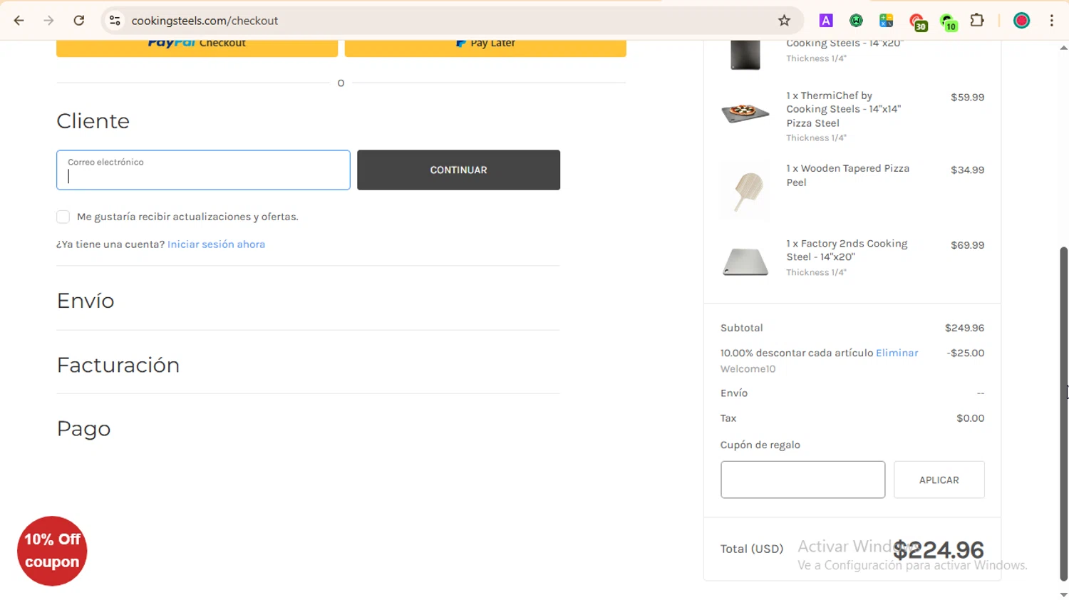Click the Factory 2nds Cooking Steel thumbnail

[x=745, y=262]
